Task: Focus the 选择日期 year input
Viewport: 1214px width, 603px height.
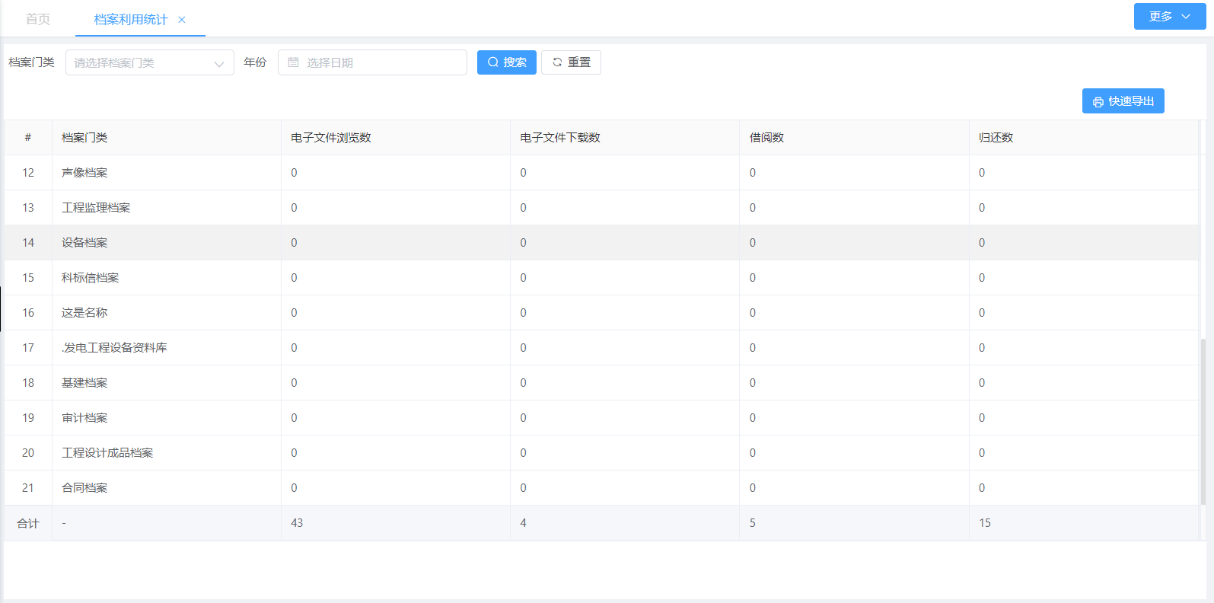Action: point(372,62)
